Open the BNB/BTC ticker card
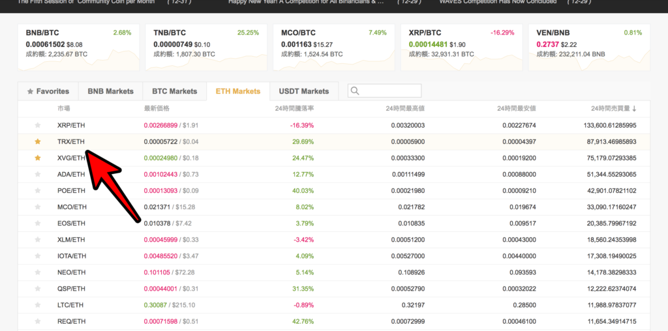This screenshot has width=668, height=331. pyautogui.click(x=78, y=47)
